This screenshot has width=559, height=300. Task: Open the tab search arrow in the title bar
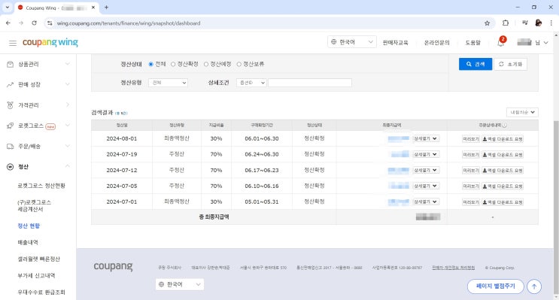pos(7,7)
